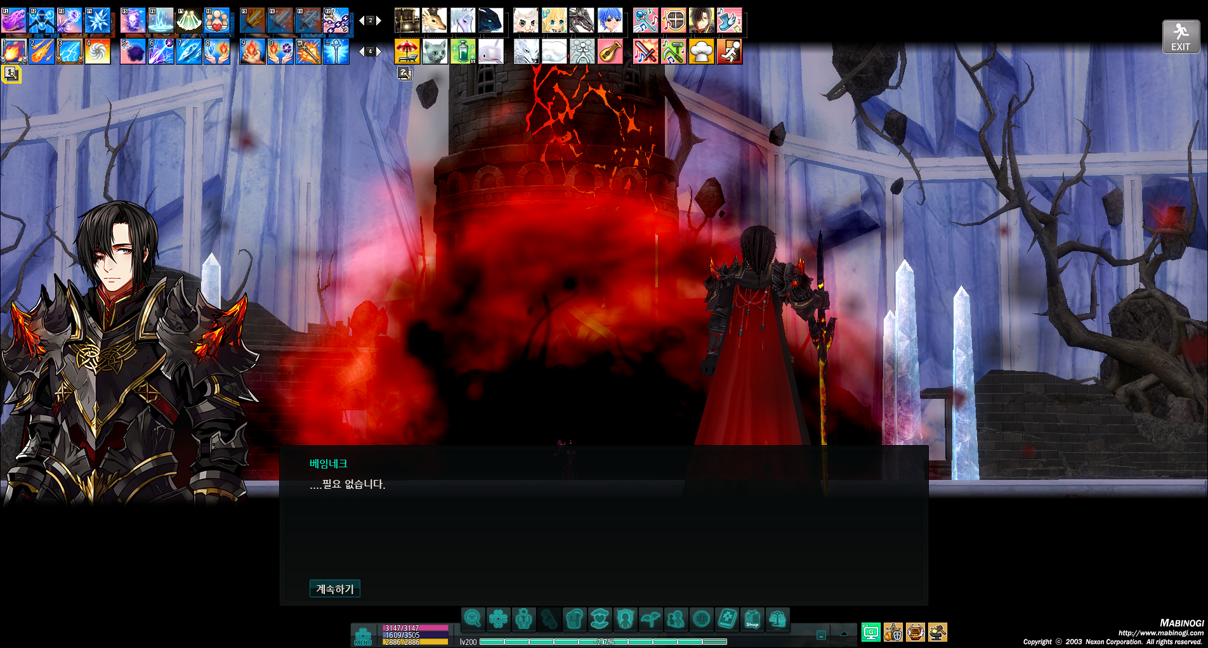Image resolution: width=1208 pixels, height=648 pixels.
Task: Cast the meteor skill in slot 2
Action: 42,51
